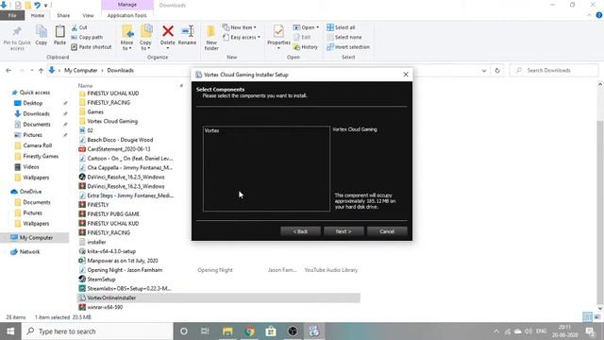Click Cut in the Clipboard group
This screenshot has height=340, width=604.
[79, 27]
